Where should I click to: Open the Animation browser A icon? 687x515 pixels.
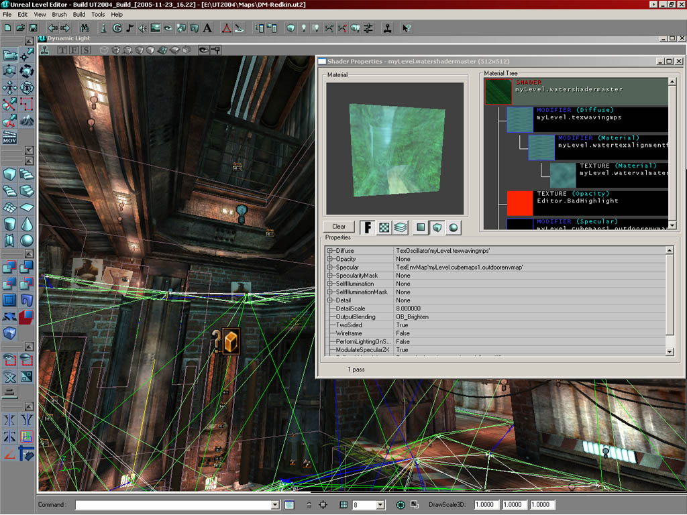[x=207, y=28]
